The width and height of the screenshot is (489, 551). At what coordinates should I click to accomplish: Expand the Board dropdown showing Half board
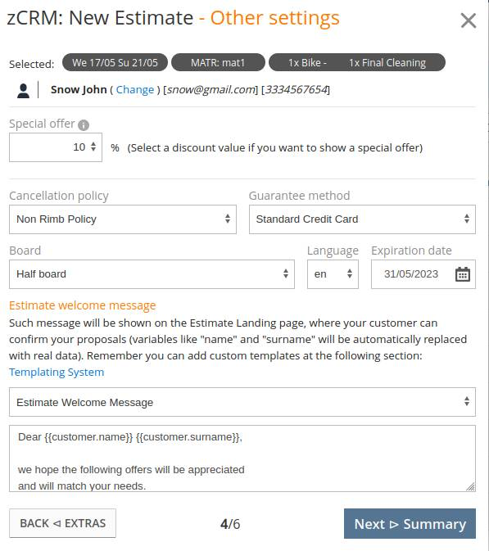coord(152,274)
